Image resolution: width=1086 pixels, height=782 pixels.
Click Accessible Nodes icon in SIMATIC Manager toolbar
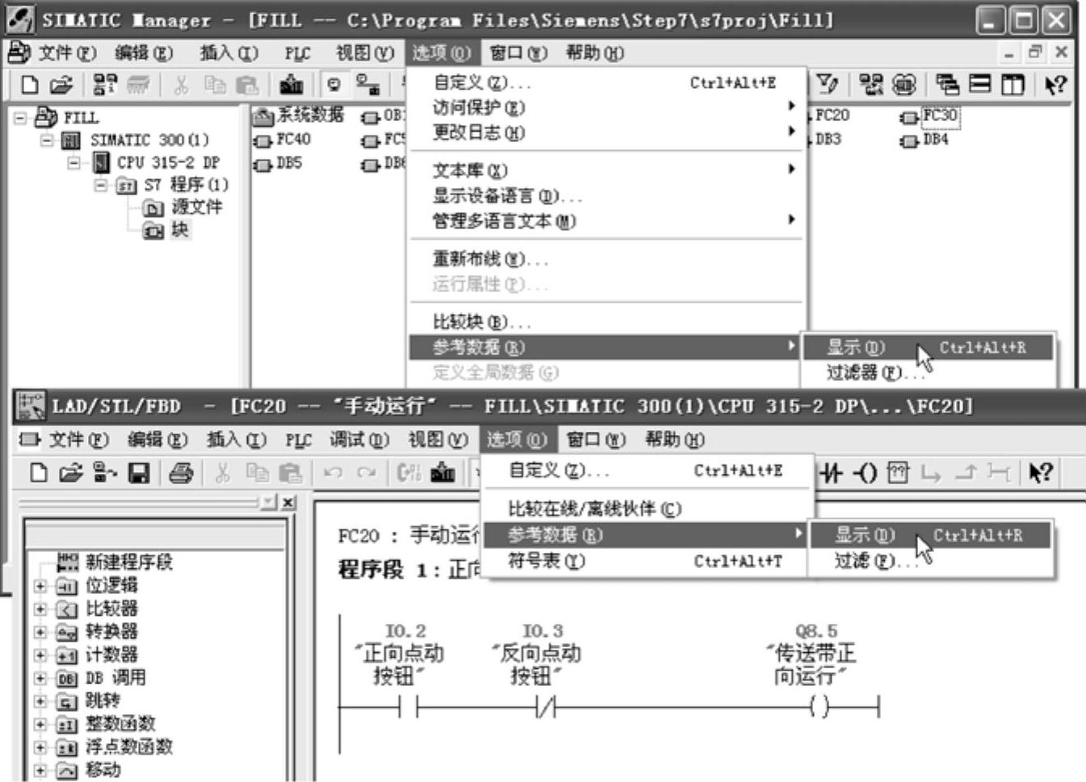[x=105, y=84]
